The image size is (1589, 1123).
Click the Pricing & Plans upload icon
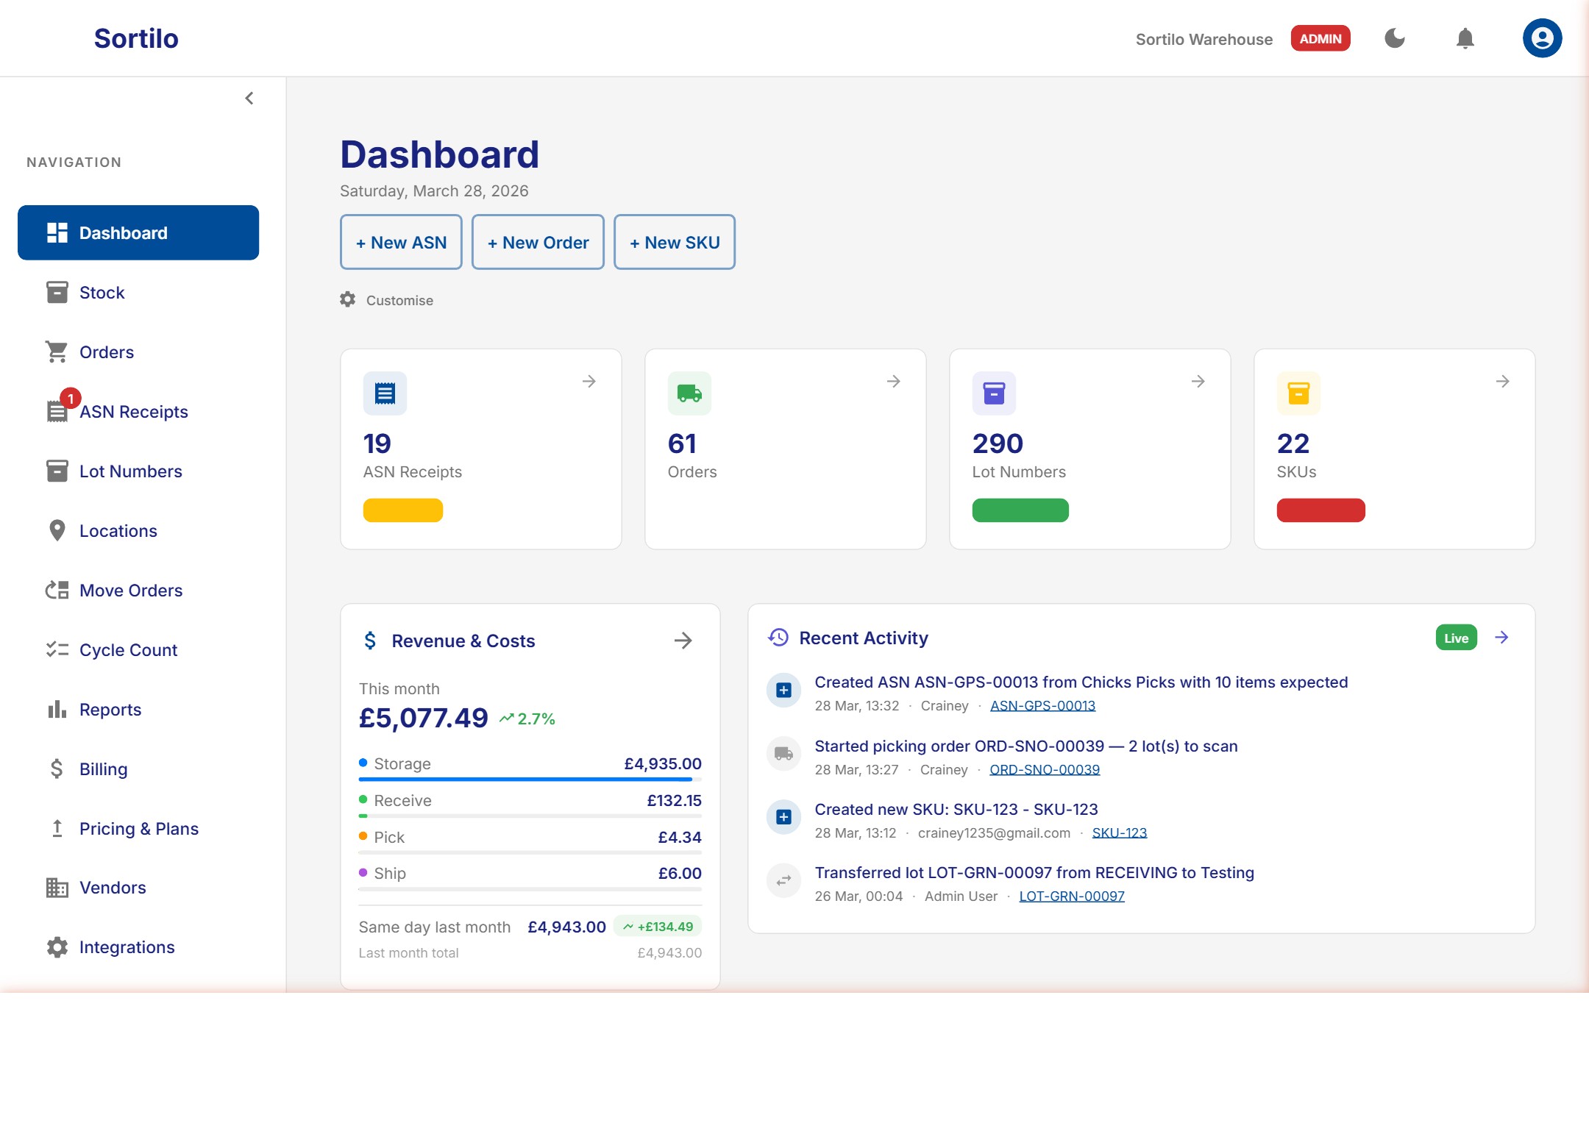pos(57,829)
